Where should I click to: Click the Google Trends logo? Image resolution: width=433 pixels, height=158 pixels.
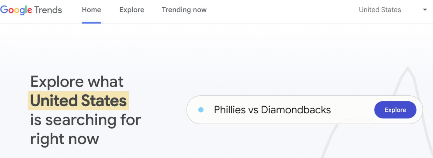(31, 10)
